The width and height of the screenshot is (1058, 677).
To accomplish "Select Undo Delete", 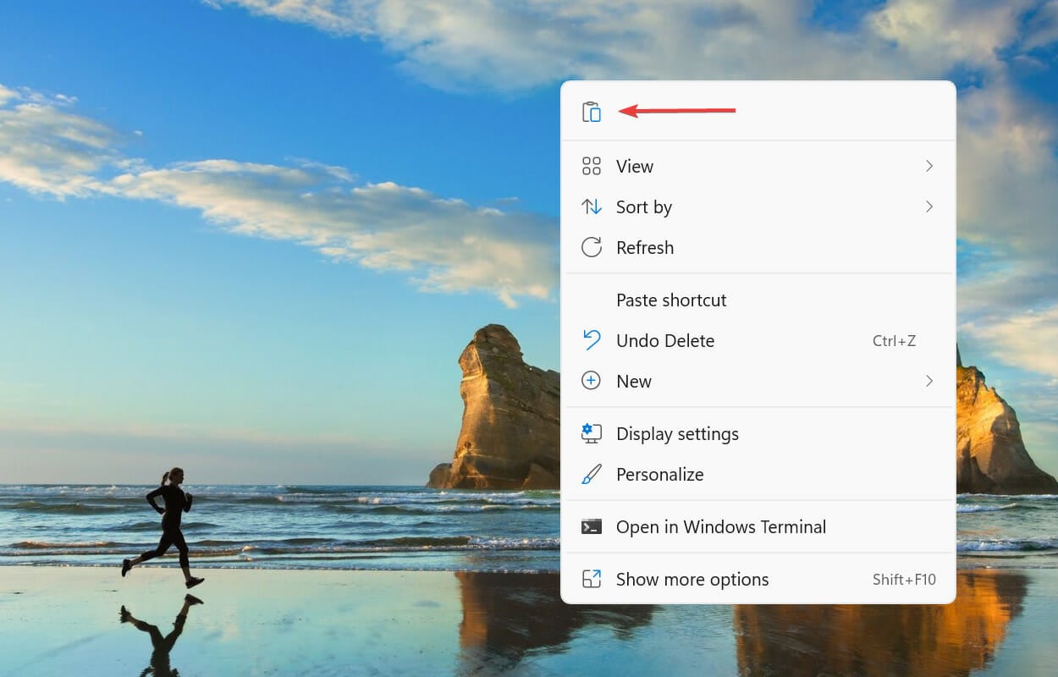I will pos(664,340).
